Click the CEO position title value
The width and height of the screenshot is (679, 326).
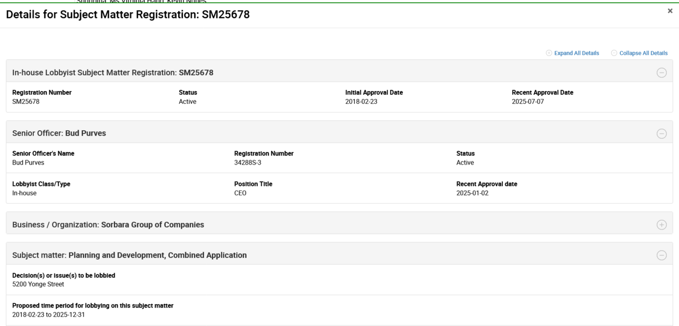click(x=241, y=193)
